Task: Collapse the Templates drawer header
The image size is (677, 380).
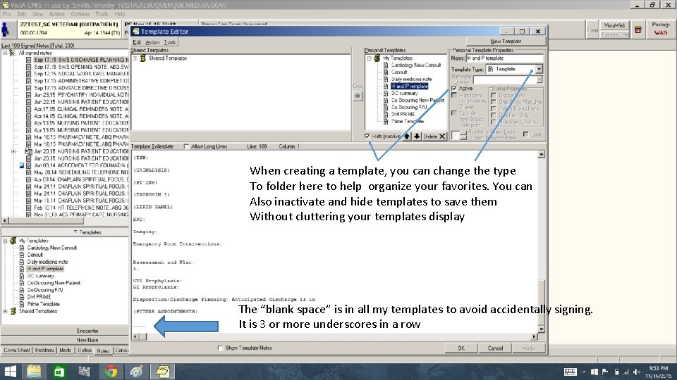Action: point(65,232)
